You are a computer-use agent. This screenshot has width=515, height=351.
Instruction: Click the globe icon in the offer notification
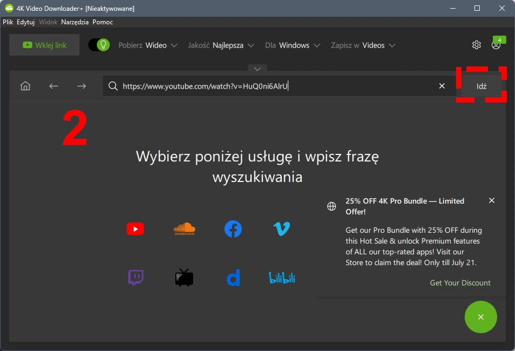[332, 206]
